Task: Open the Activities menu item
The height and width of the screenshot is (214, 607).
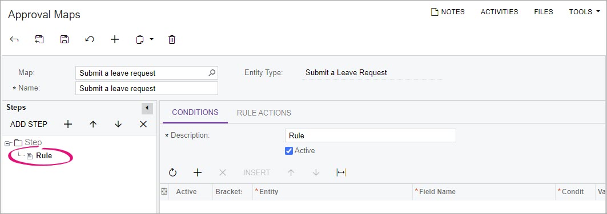Action: point(500,12)
